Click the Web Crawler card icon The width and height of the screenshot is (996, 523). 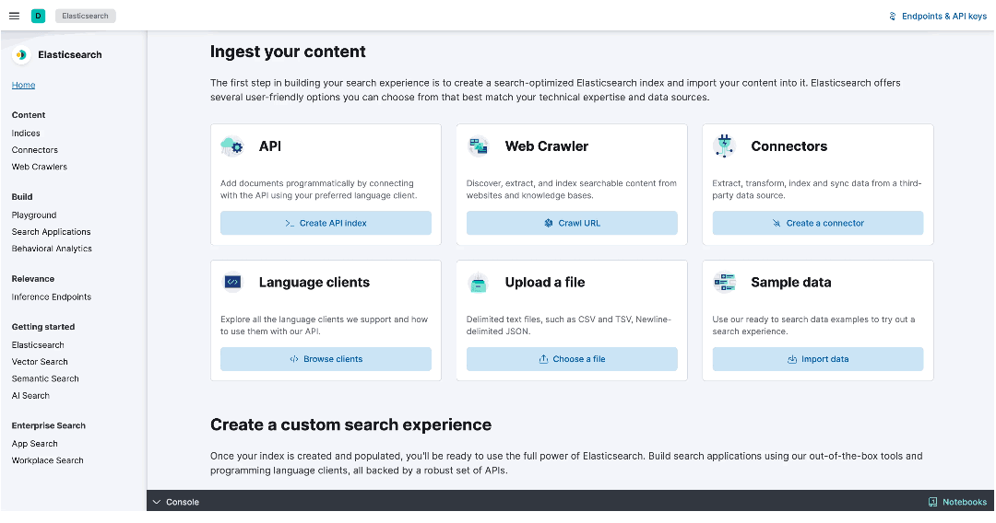(x=478, y=146)
